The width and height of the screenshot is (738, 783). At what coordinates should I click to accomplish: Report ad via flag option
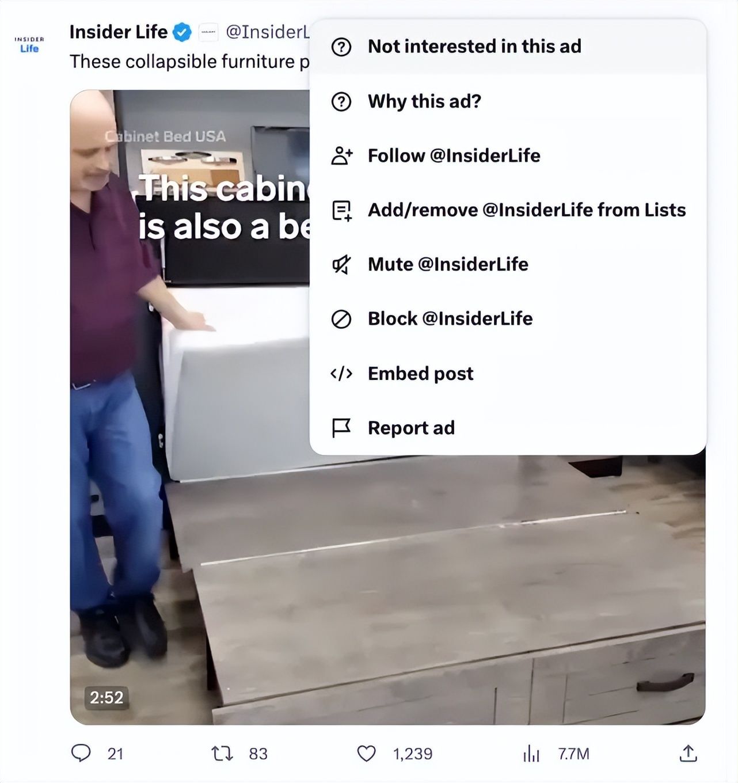411,428
